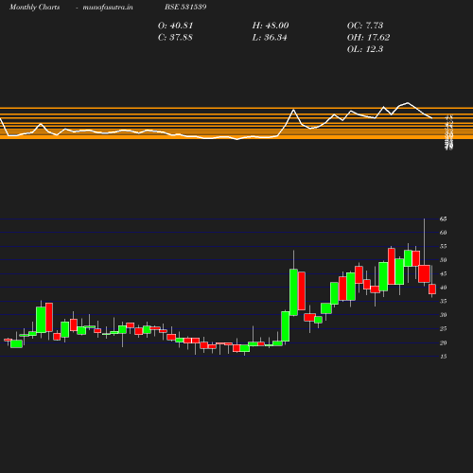Click the price axis label 40
This screenshot has width=473, height=473.
443,288
